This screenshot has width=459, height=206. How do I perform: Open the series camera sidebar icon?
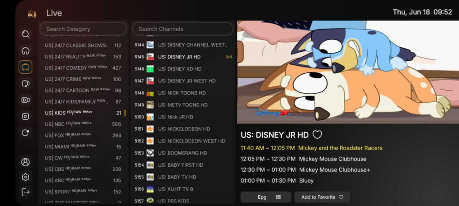[x=26, y=100]
